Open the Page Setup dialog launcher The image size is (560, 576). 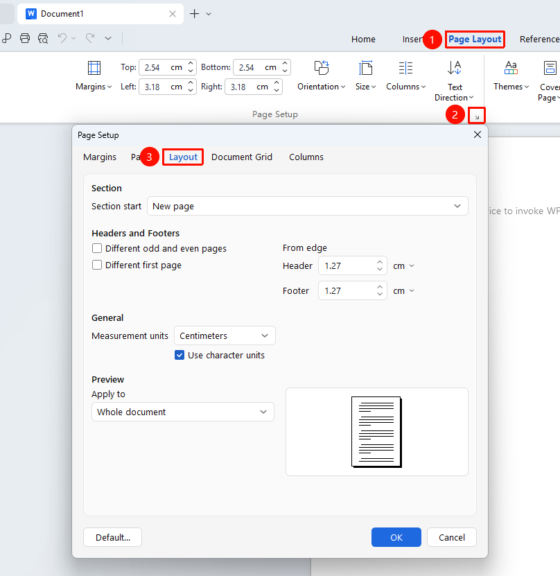[x=477, y=116]
